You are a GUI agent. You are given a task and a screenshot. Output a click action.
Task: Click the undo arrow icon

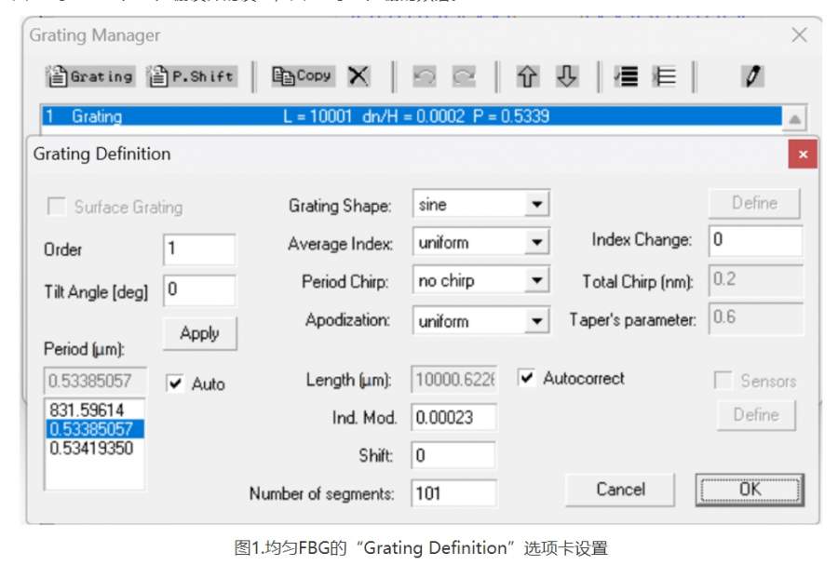pos(425,76)
